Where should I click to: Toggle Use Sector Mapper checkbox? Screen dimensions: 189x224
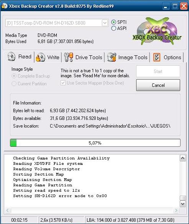click(63, 83)
